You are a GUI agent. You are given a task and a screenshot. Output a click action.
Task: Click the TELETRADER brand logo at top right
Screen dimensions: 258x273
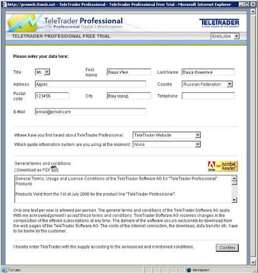pyautogui.click(x=219, y=23)
